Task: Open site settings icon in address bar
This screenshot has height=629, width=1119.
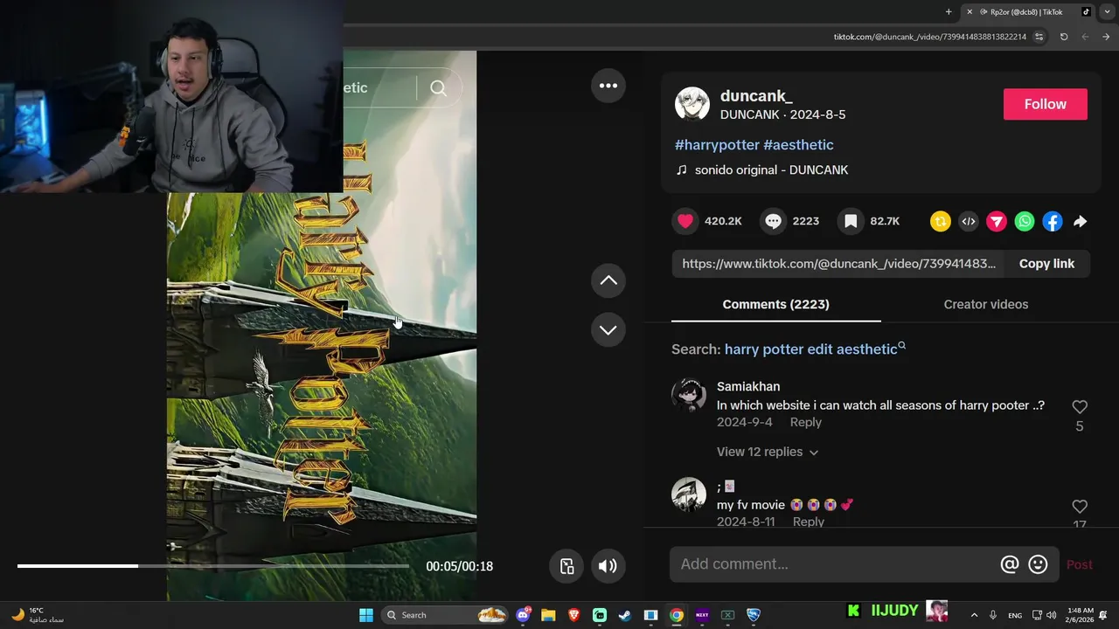Action: (x=1039, y=37)
